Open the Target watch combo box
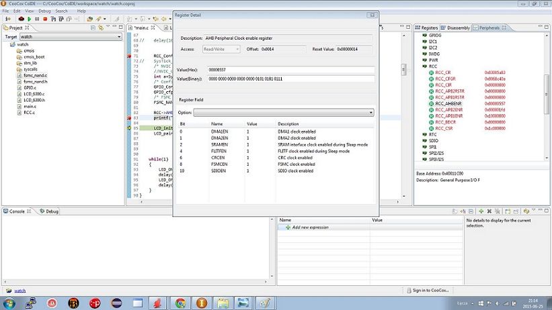552x310 pixels. pyautogui.click(x=71, y=36)
